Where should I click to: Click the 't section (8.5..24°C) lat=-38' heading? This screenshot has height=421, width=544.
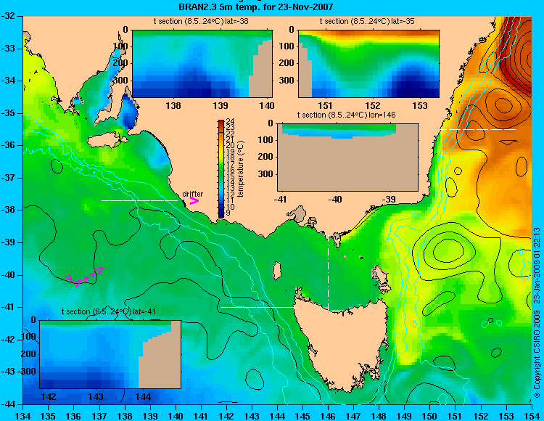click(201, 21)
